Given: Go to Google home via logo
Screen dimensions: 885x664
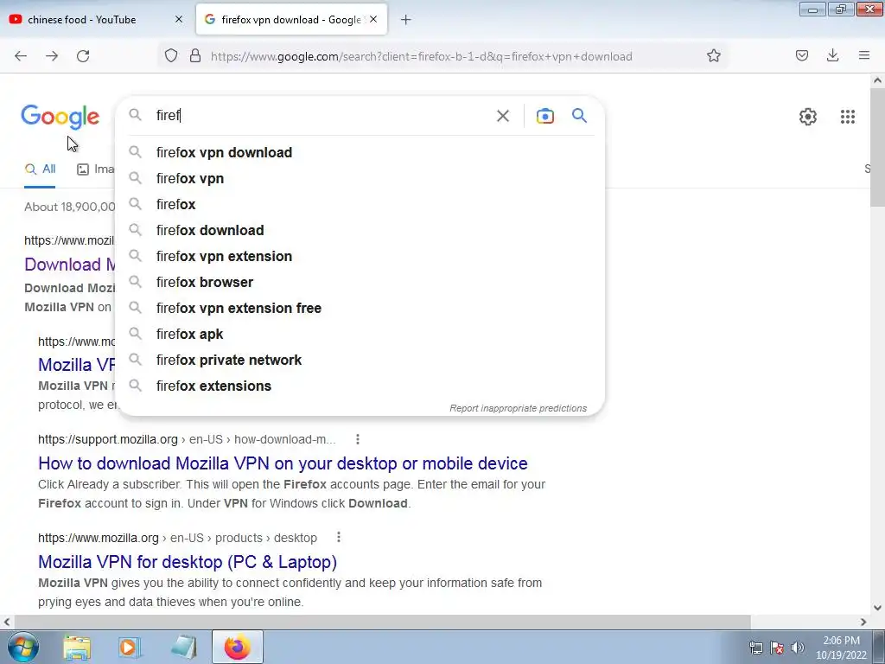Looking at the screenshot, I should point(60,117).
